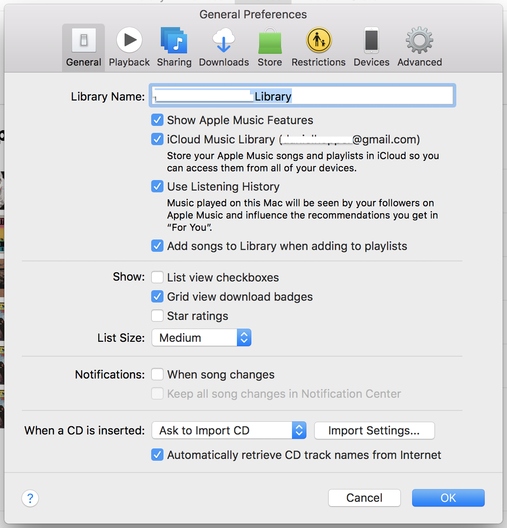
Task: Click the Import Settings button
Action: click(x=375, y=430)
